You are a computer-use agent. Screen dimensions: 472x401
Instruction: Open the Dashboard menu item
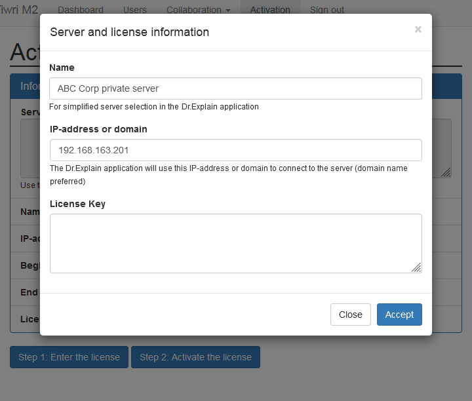(81, 10)
